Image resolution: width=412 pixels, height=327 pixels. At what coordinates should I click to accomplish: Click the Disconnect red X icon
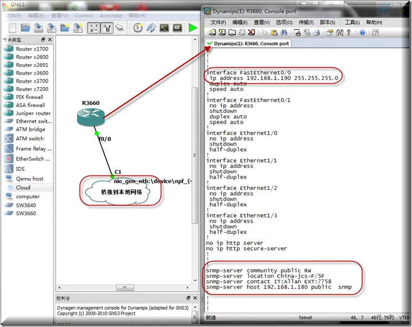point(251,33)
